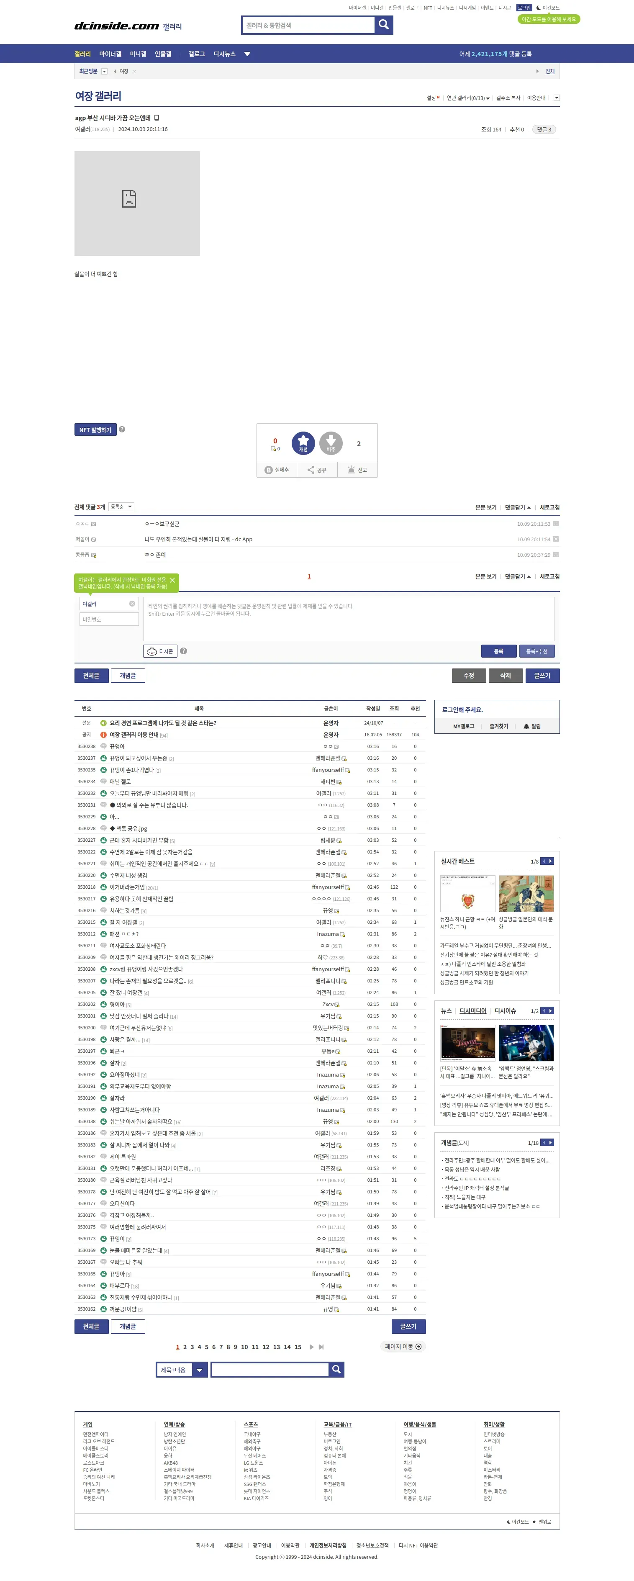The height and width of the screenshot is (1581, 634).
Task: Click the 수정 edit button
Action: point(469,676)
